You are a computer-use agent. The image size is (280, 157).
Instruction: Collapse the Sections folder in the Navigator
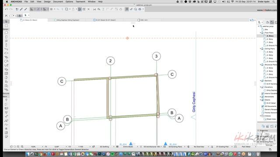[261, 81]
